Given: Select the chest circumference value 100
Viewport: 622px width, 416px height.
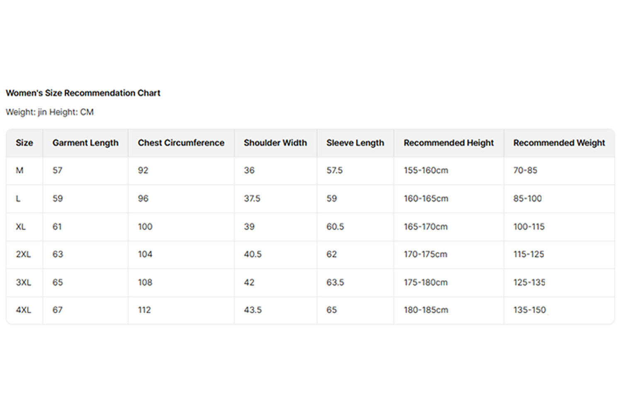Looking at the screenshot, I should point(145,227).
